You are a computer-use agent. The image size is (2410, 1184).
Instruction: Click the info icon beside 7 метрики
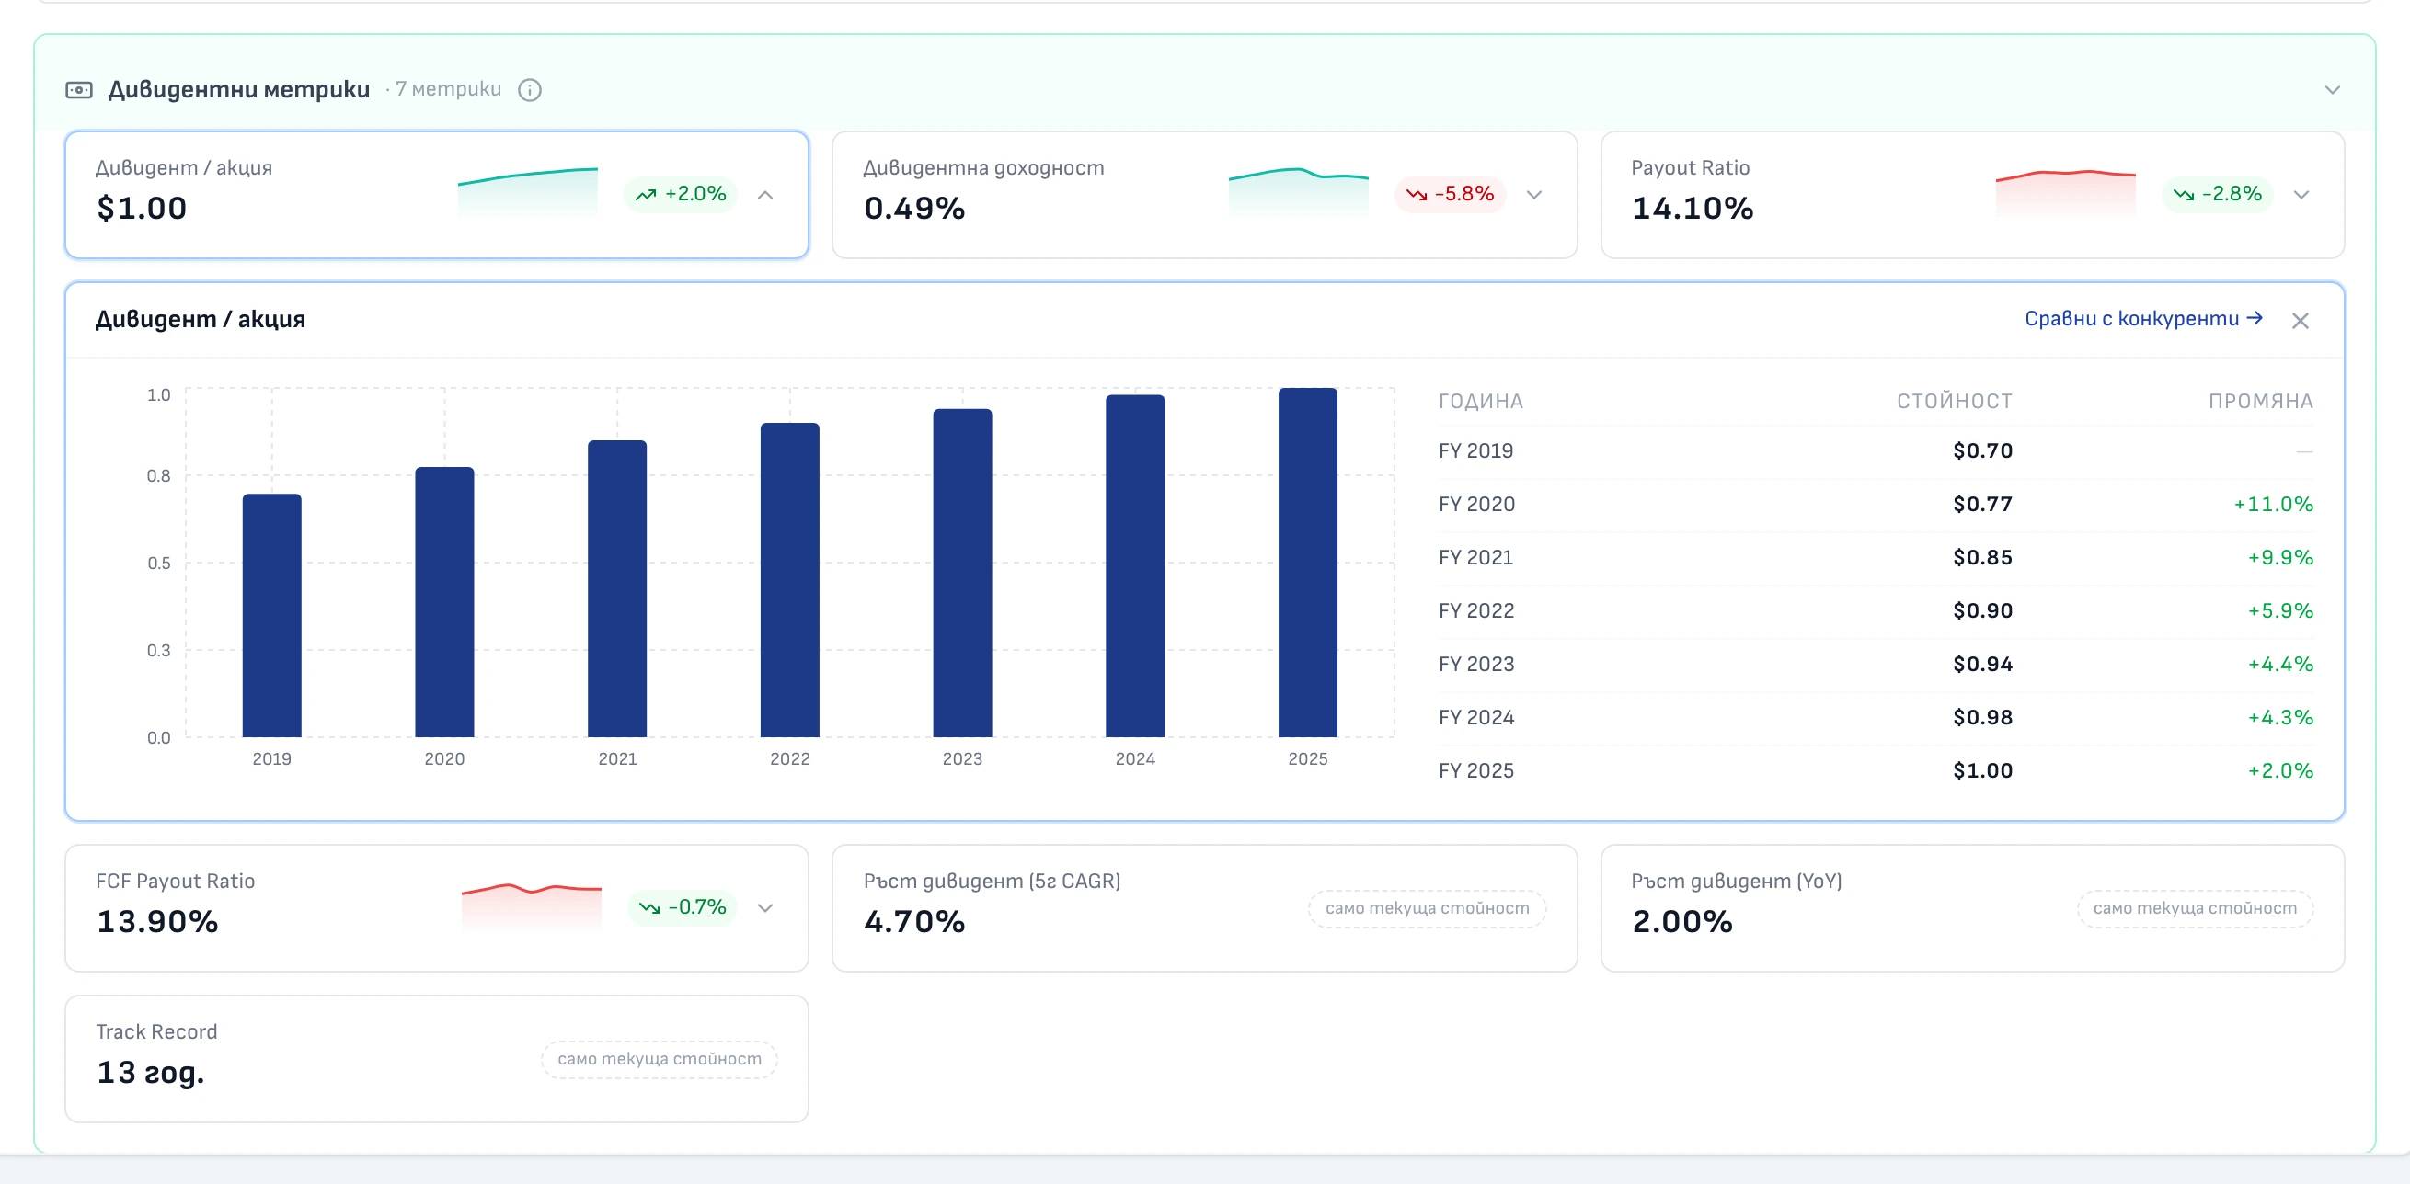(530, 90)
